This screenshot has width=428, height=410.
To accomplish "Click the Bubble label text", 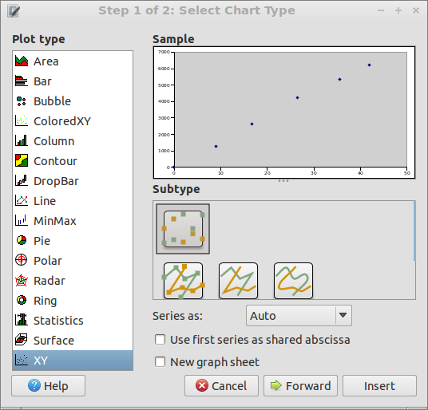I will pos(52,101).
